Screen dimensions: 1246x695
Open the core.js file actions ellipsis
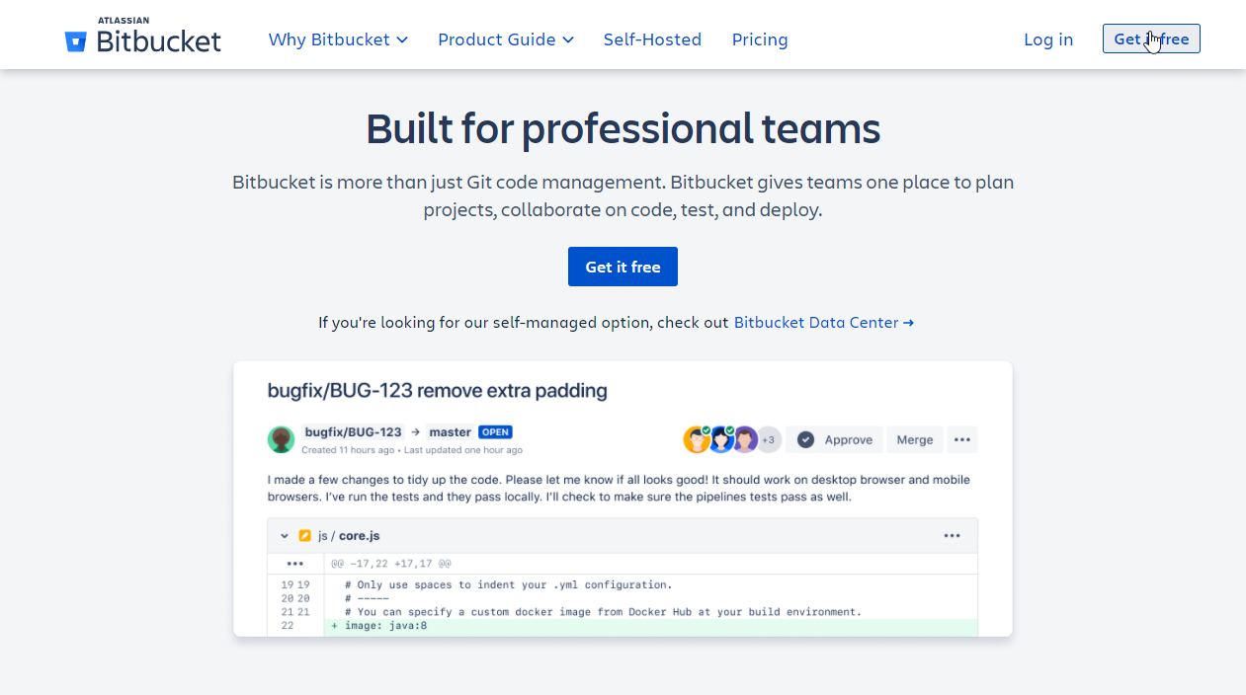[x=952, y=535]
